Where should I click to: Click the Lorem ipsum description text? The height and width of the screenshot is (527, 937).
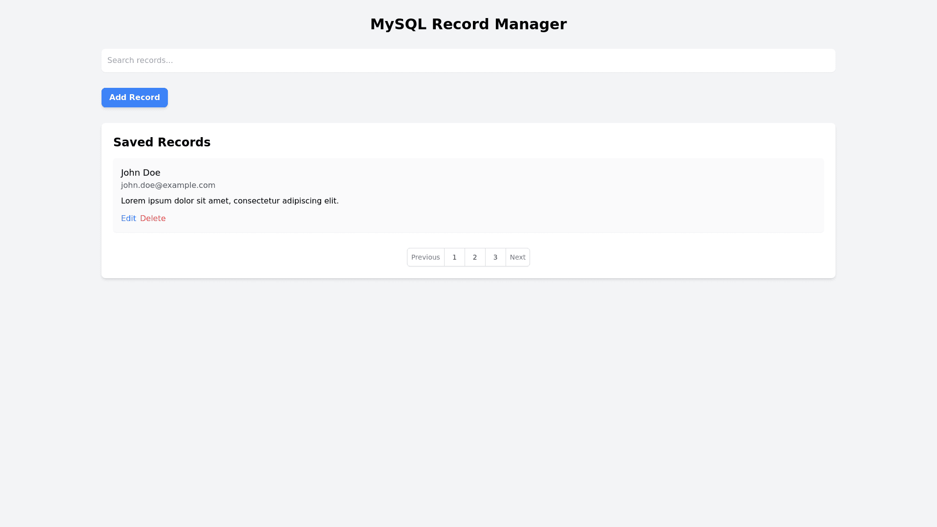pos(229,201)
